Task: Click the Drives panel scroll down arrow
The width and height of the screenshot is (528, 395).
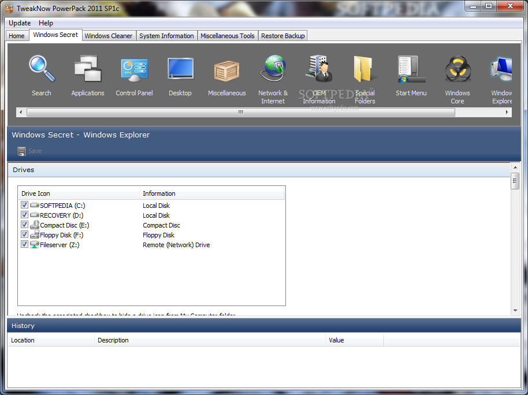Action: coord(515,311)
